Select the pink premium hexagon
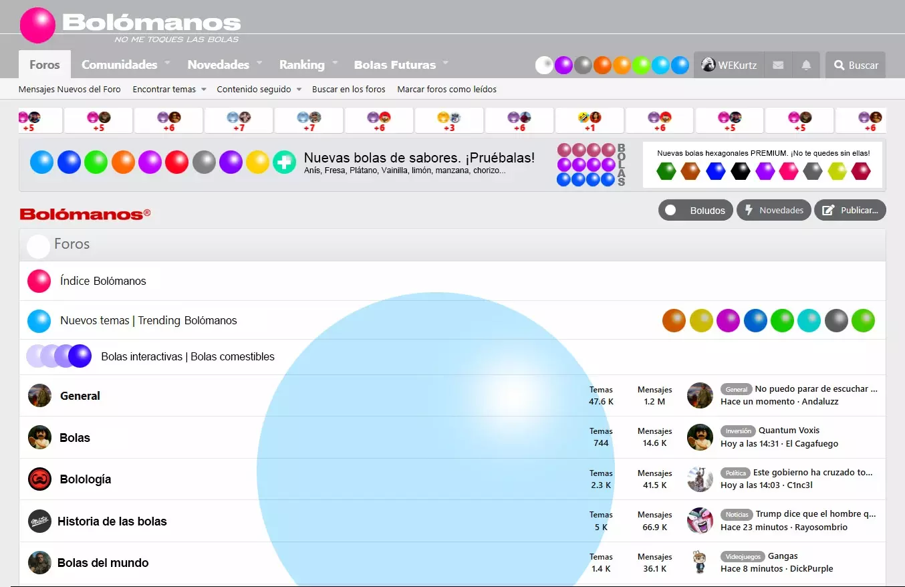Screen dimensions: 905x587 click(789, 171)
